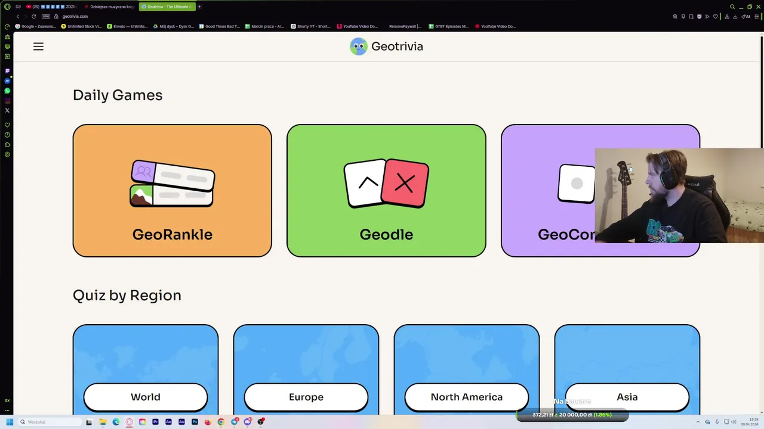764x429 pixels.
Task: Open Discord from taskbar
Action: click(x=248, y=422)
